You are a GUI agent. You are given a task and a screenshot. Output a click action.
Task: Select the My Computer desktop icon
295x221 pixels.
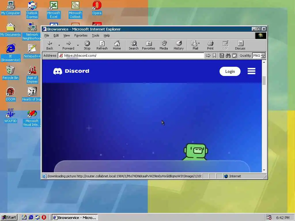coord(11,8)
